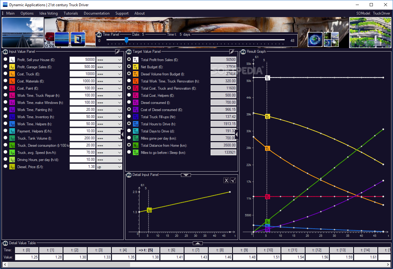Open the Main menu
393x269 pixels.
[x=10, y=13]
